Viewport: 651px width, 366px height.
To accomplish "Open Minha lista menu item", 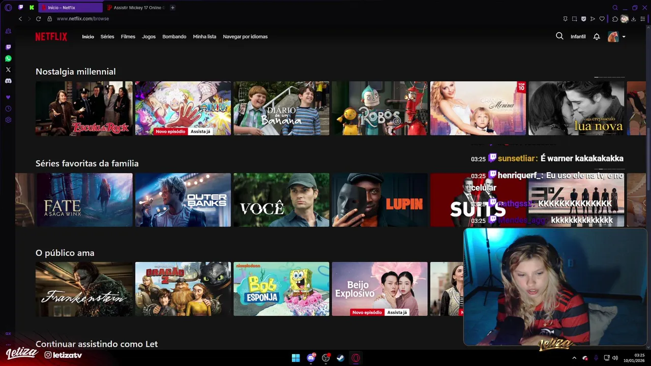I will click(204, 37).
